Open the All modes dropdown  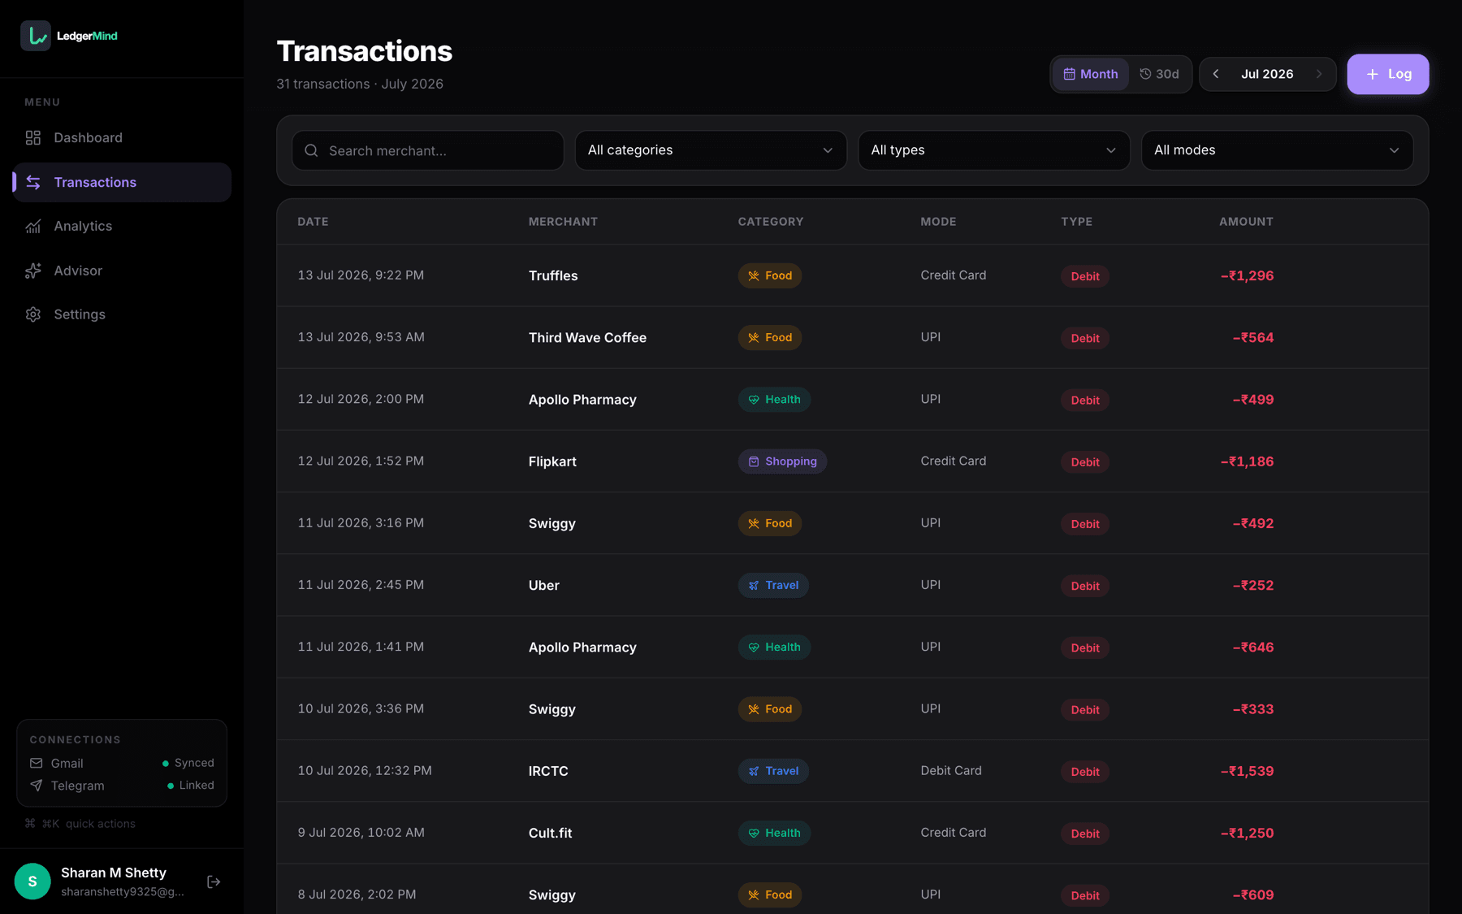(1277, 150)
